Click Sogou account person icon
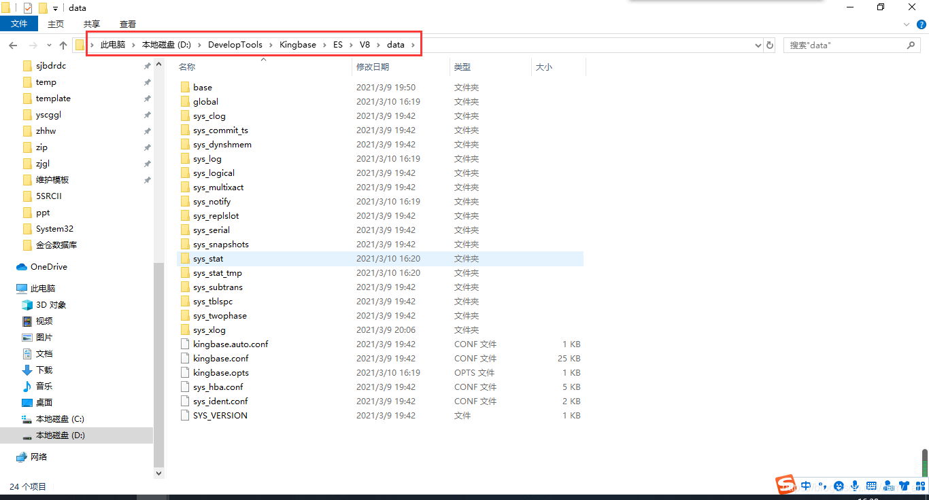Image resolution: width=929 pixels, height=500 pixels. point(888,486)
